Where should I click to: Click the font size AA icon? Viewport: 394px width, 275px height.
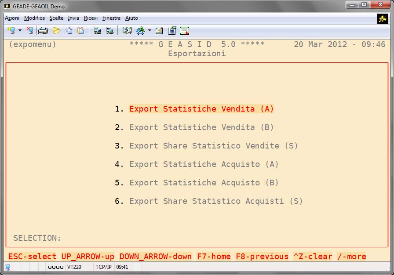tap(140, 30)
